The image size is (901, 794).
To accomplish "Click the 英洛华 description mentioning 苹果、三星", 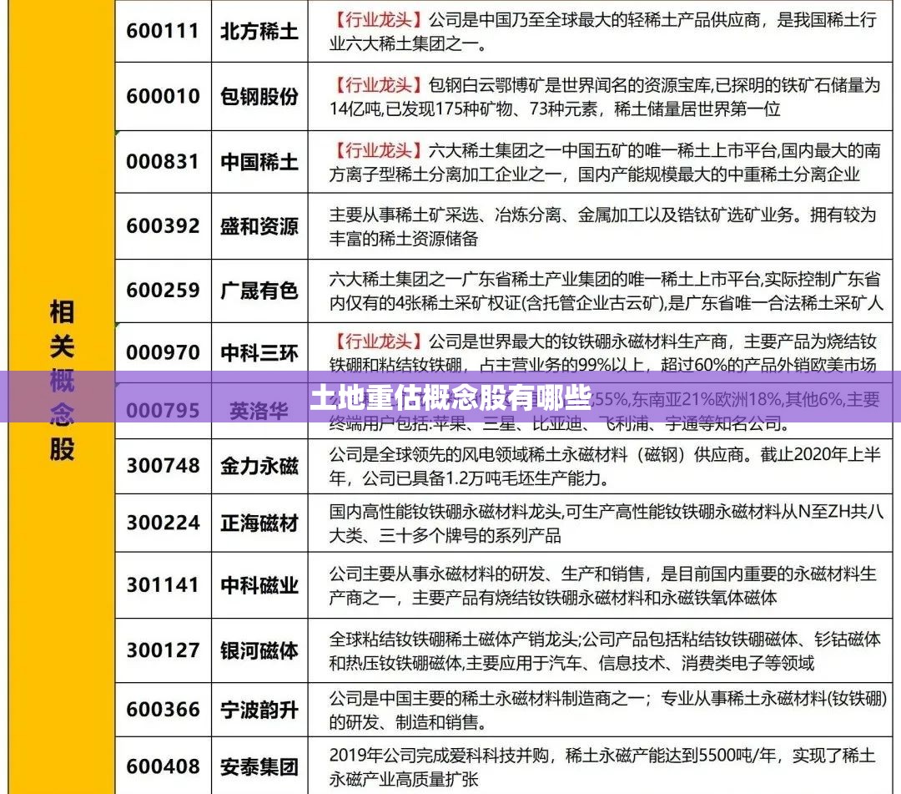I will pyautogui.click(x=605, y=412).
